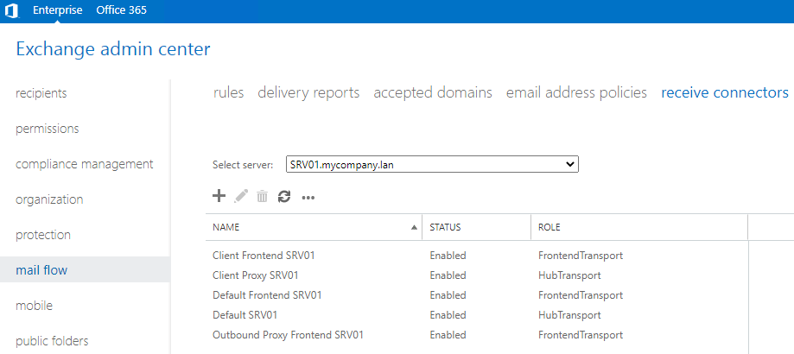
Task: Click the trash can delete icon
Action: coord(262,196)
